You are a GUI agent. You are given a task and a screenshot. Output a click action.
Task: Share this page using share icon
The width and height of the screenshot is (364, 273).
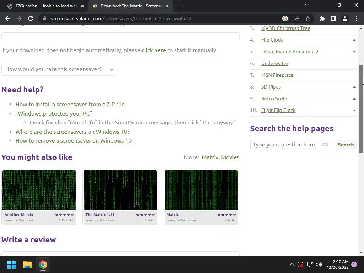tap(296, 18)
